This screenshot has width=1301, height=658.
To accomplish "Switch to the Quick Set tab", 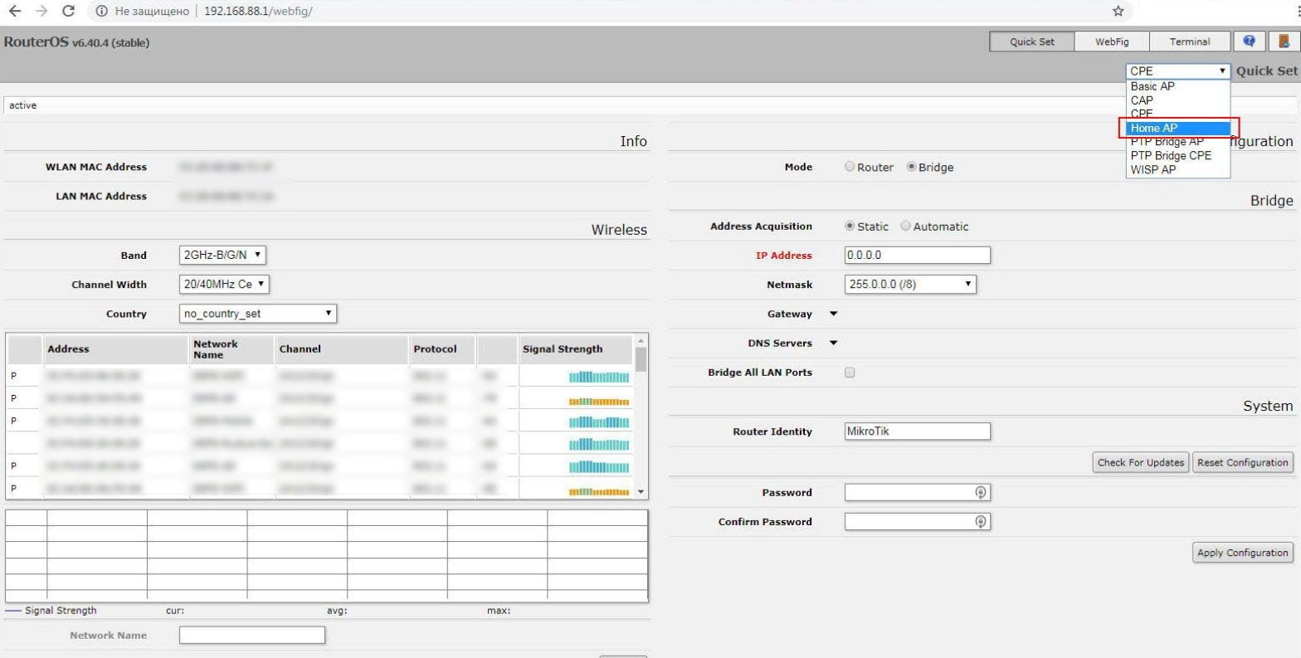I will 1031,41.
